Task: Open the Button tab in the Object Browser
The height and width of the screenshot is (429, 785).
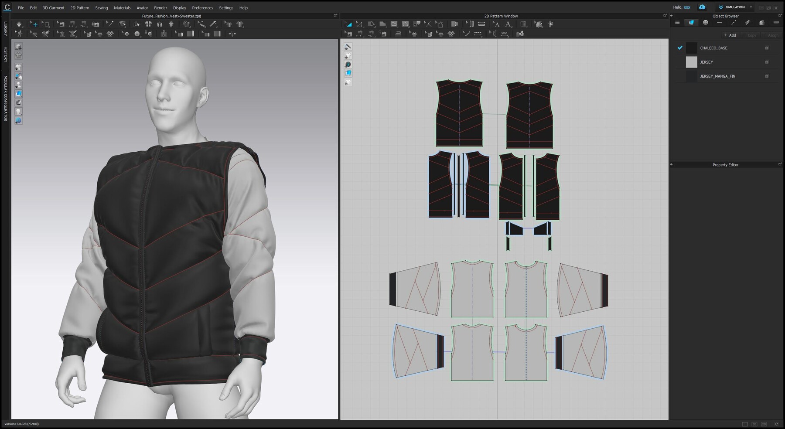Action: [705, 22]
